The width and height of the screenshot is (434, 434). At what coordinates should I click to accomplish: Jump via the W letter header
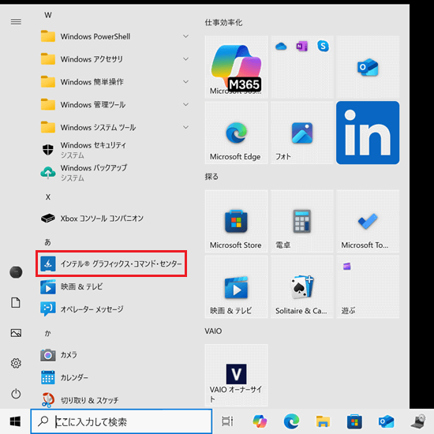point(48,15)
